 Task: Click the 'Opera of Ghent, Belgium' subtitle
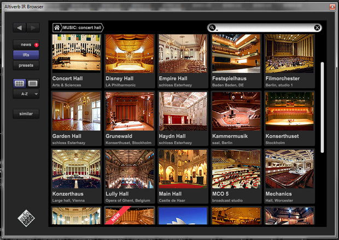click(x=128, y=201)
